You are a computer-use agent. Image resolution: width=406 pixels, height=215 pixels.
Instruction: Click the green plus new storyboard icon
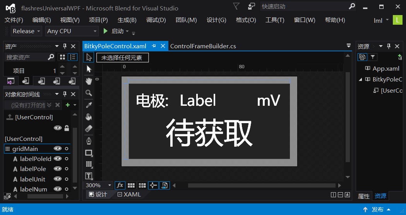[68, 105]
